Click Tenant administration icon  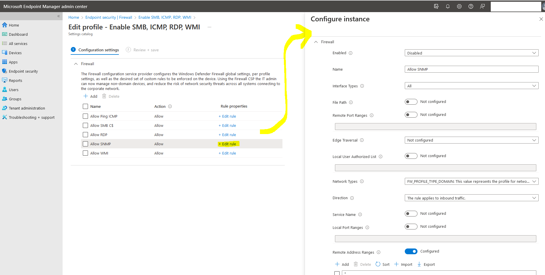[x=5, y=108]
